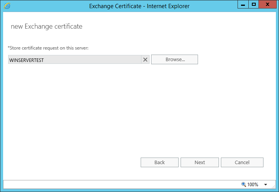Viewport: 279px width, 192px height.
Task: Click the 'new Exchange certificate' heading
Action: (x=46, y=26)
